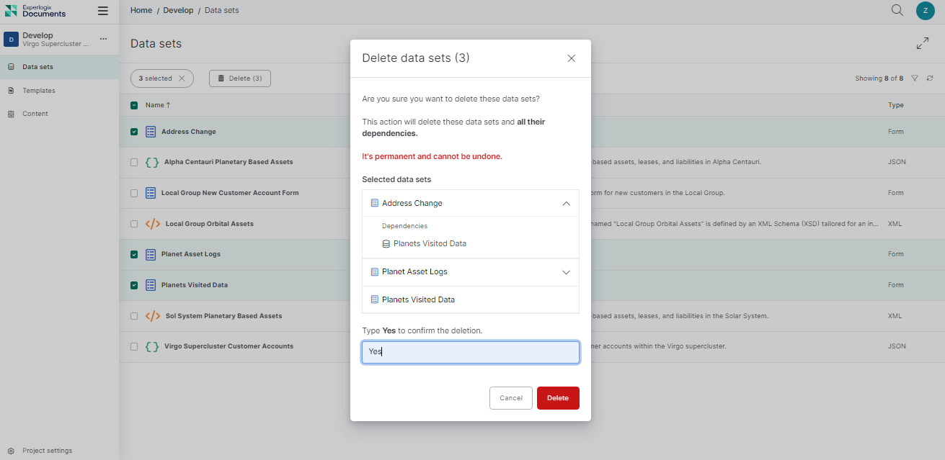
Task: Click the refresh list icon
Action: (x=930, y=78)
